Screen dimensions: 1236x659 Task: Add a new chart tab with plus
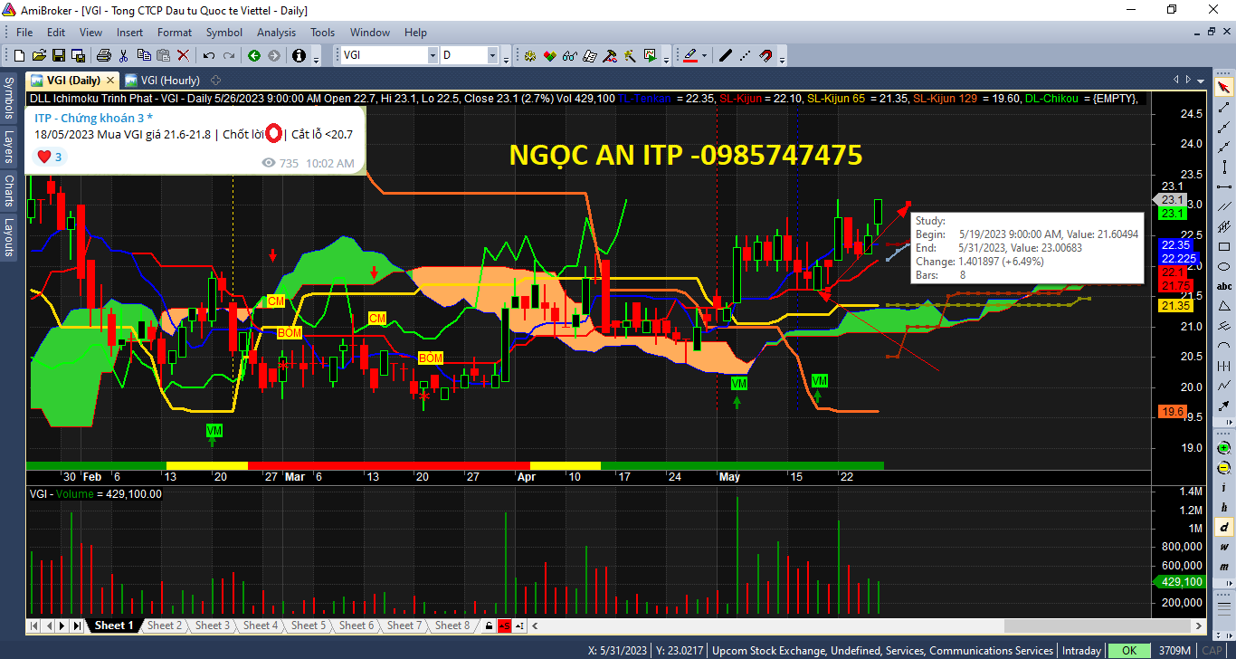[215, 80]
